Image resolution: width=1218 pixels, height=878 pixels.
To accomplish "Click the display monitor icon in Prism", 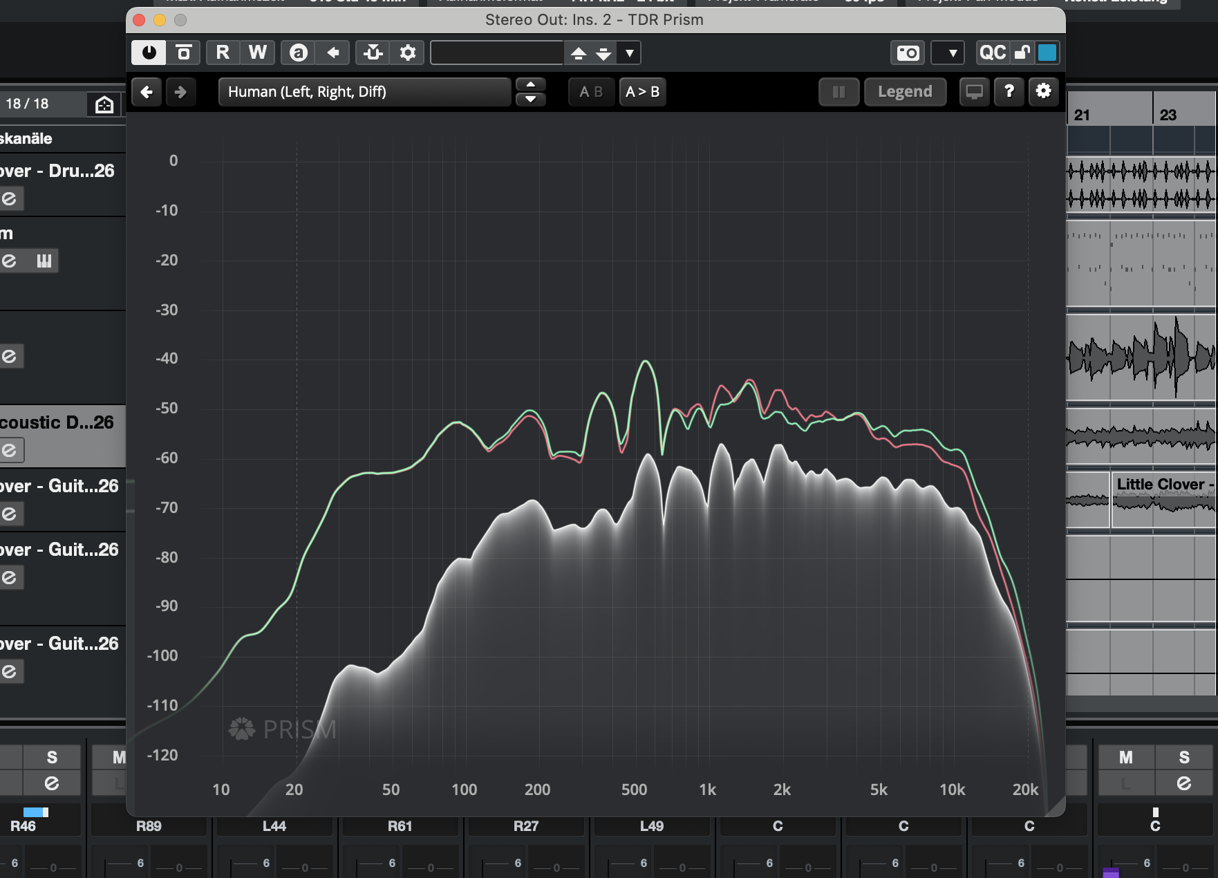I will click(x=975, y=91).
